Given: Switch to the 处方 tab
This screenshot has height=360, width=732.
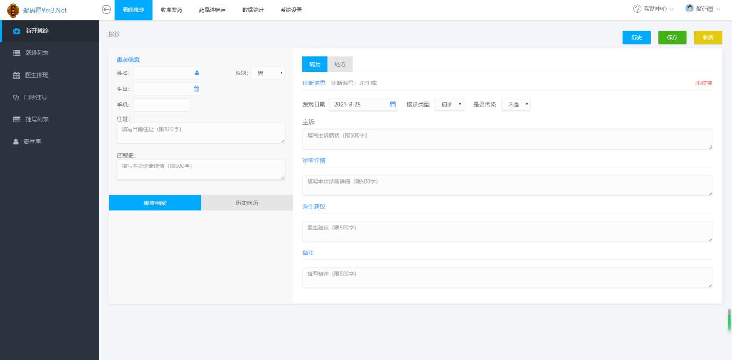Looking at the screenshot, I should point(340,64).
